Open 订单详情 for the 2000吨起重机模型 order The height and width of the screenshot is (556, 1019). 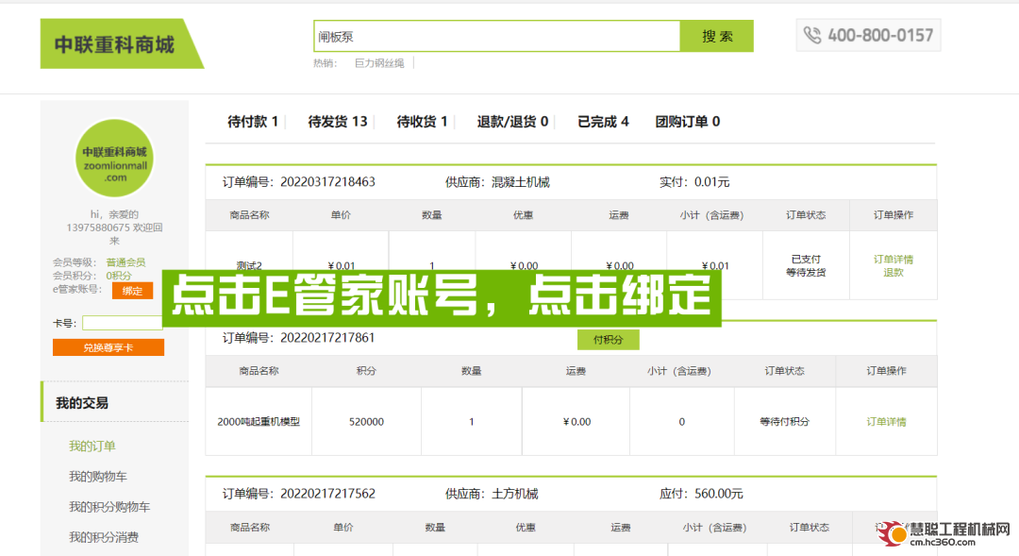tap(886, 421)
